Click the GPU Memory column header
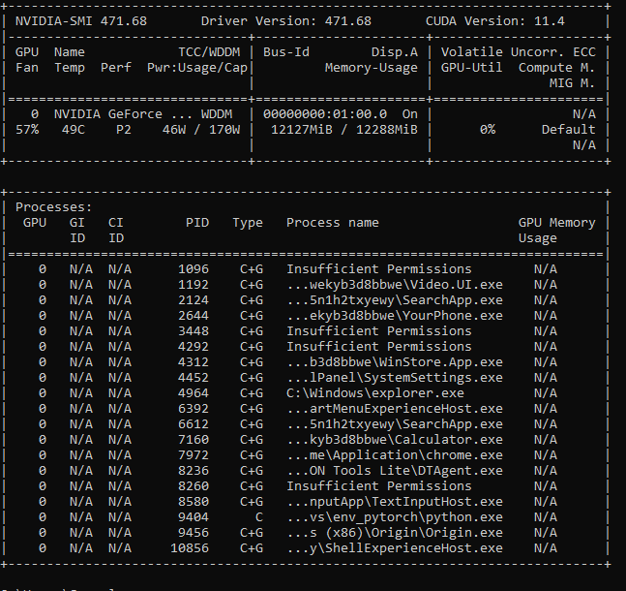This screenshot has height=591, width=626. pos(556,223)
